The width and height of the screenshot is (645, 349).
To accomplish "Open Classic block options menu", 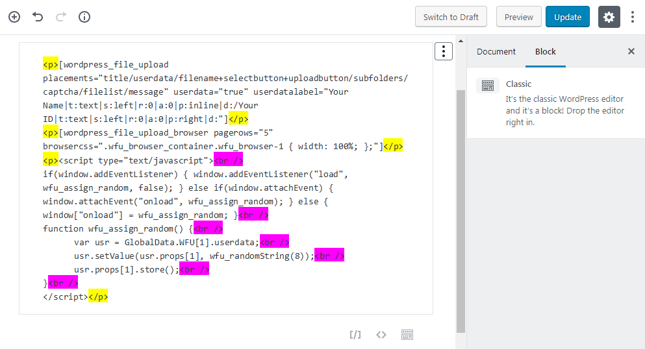I will click(x=444, y=51).
